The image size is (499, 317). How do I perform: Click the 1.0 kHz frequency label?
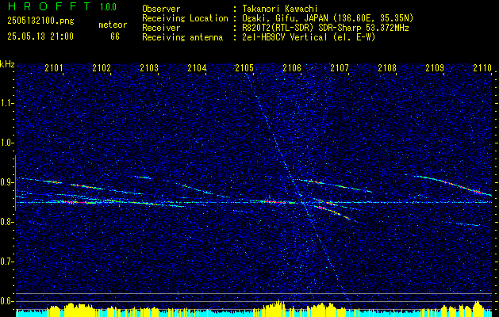tap(6, 143)
